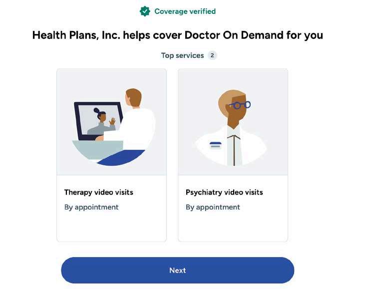This screenshot has width=371, height=289.
Task: Open the Therapy video visits card illustration
Action: [x=112, y=122]
